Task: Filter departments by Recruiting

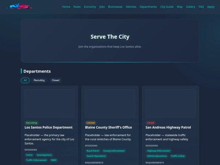Action: click(x=39, y=80)
